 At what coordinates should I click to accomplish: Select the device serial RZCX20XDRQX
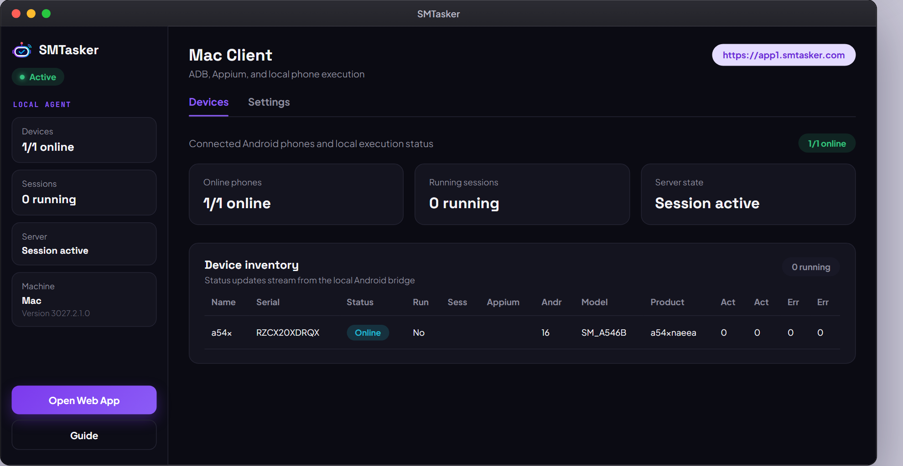[x=288, y=333]
